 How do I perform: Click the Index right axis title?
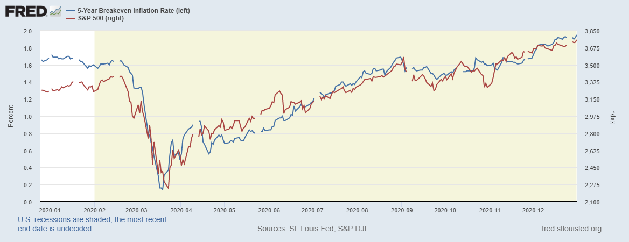point(613,116)
